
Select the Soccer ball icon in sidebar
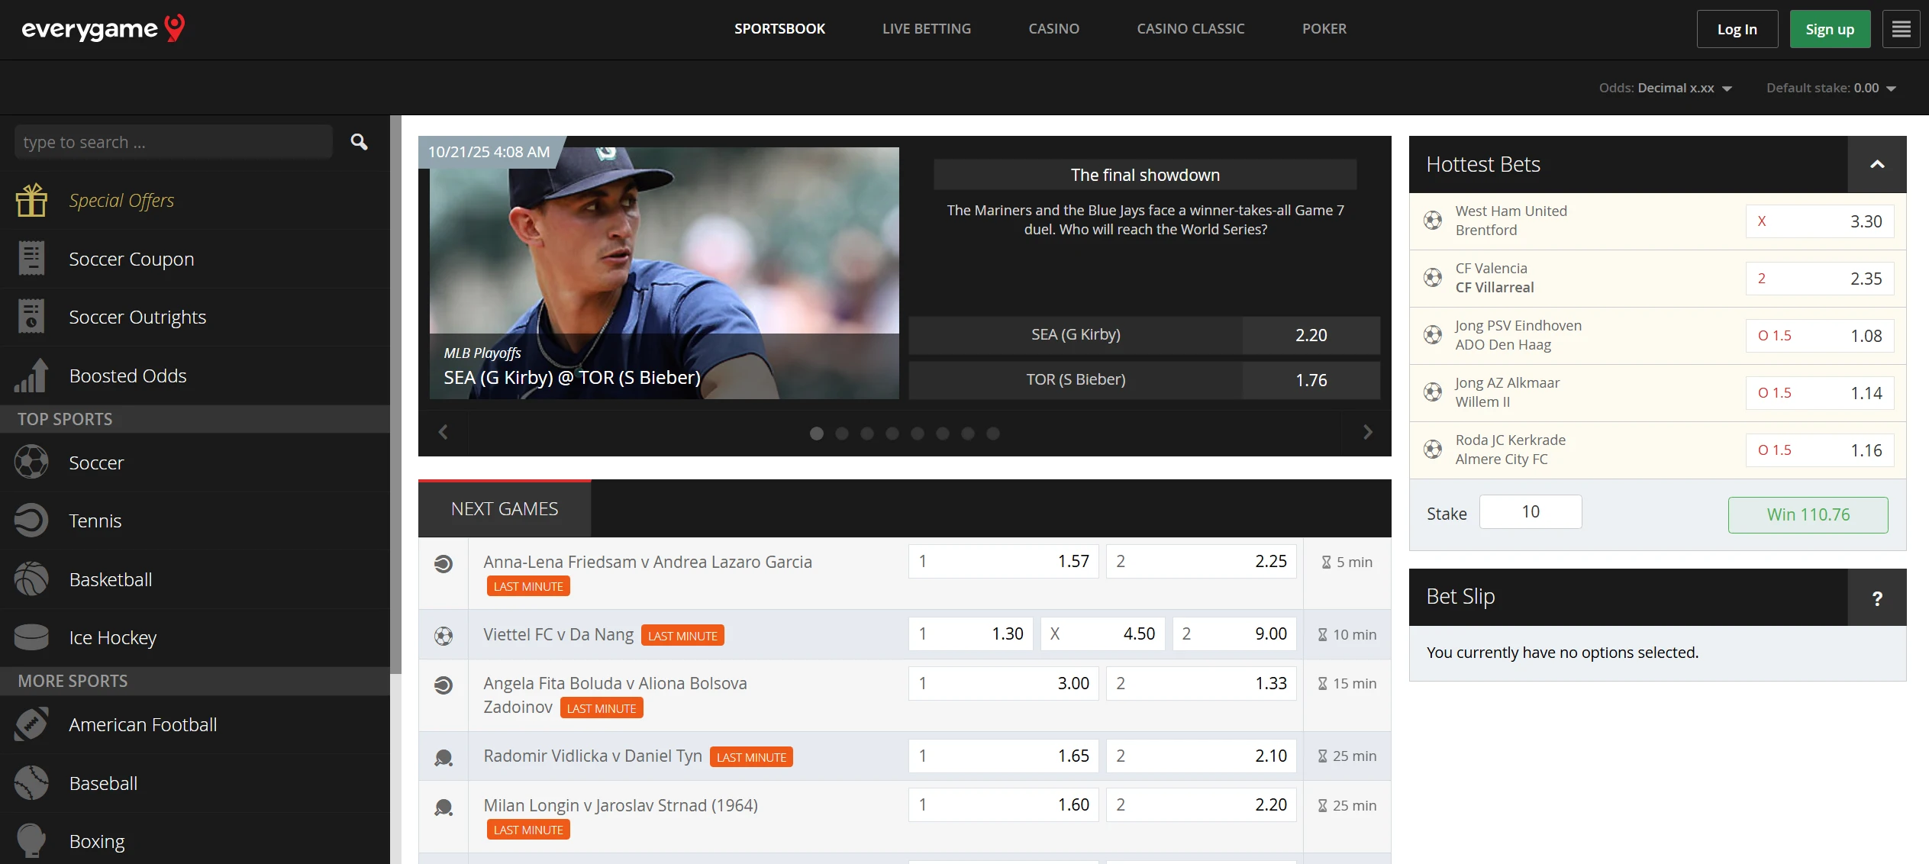point(31,463)
